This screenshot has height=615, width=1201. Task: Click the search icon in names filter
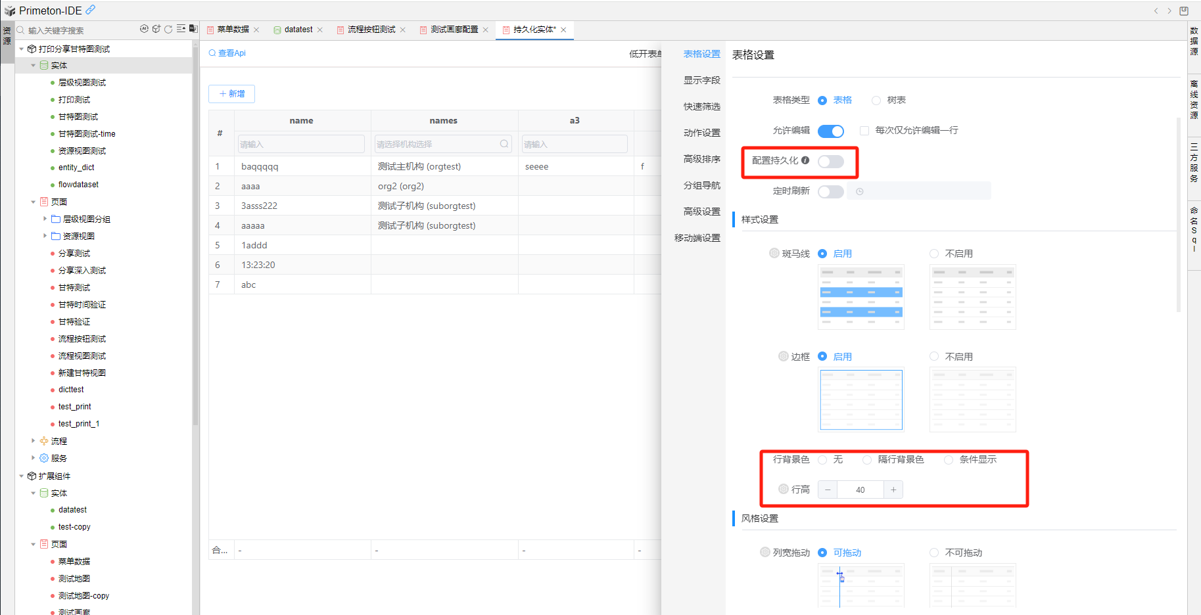(504, 144)
